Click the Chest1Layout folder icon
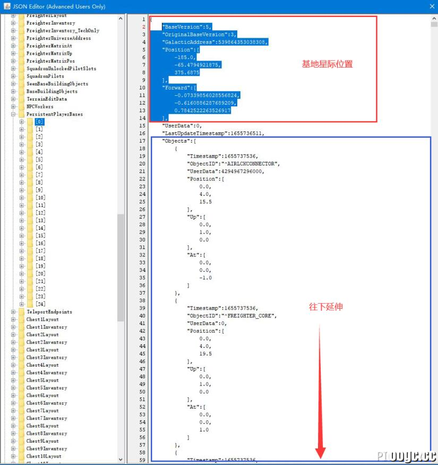 [21, 319]
